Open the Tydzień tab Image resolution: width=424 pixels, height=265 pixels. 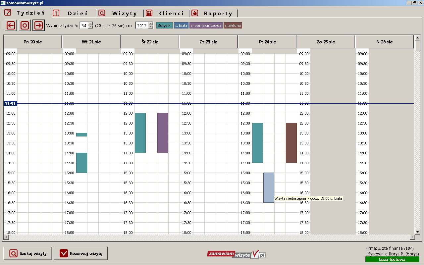[26, 13]
